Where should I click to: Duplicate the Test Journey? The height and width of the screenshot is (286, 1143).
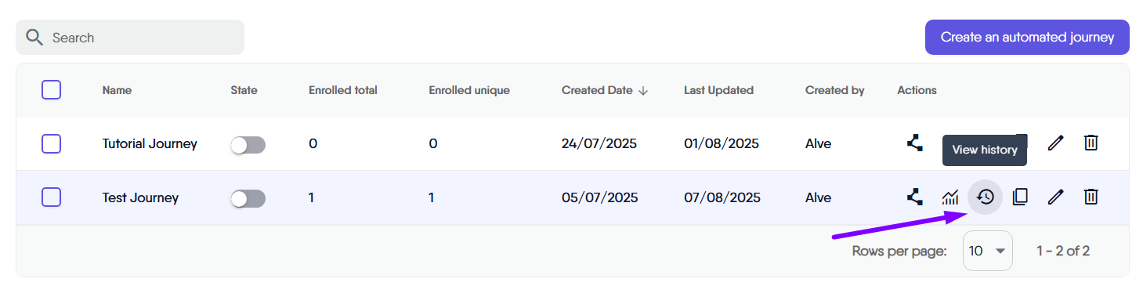[x=1020, y=197]
